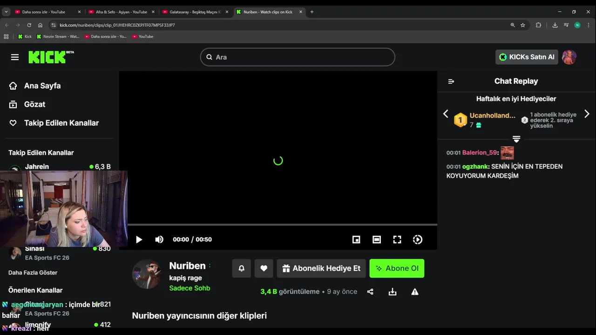Open Nesrin Stream bookmark
Screen dimensions: 596x335
click(x=58, y=36)
